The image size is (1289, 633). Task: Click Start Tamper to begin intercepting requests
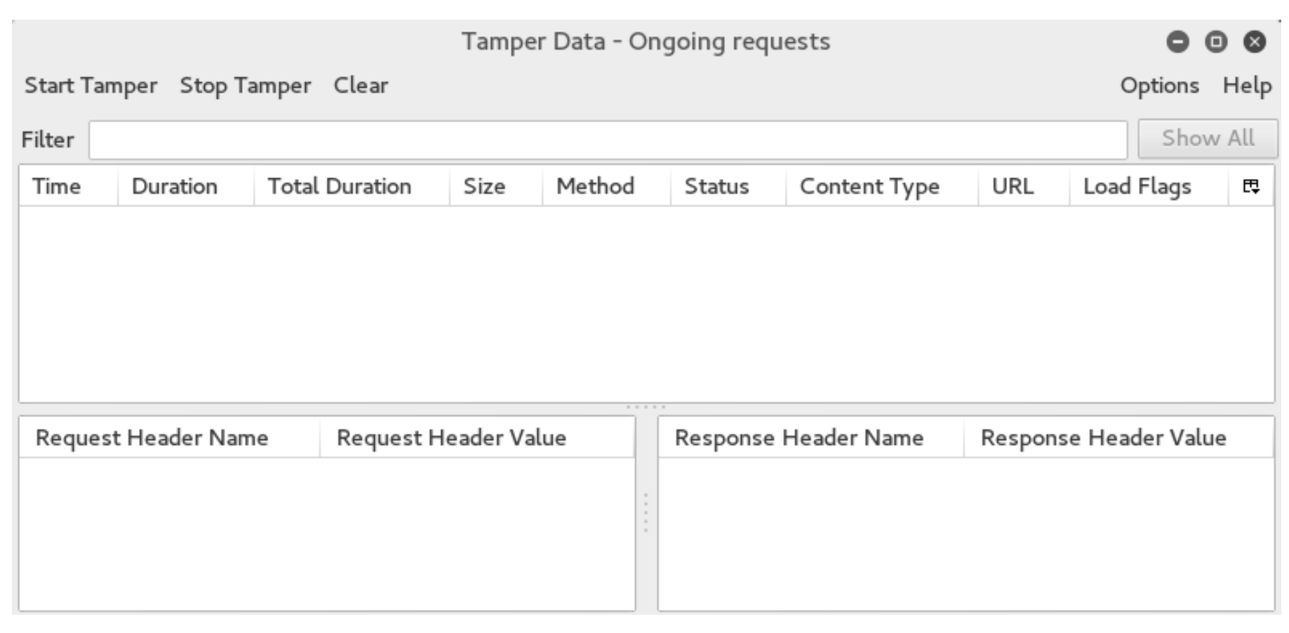click(x=92, y=86)
